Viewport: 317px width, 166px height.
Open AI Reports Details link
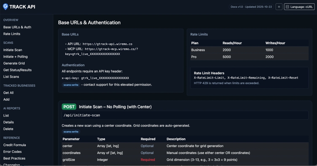[9, 122]
